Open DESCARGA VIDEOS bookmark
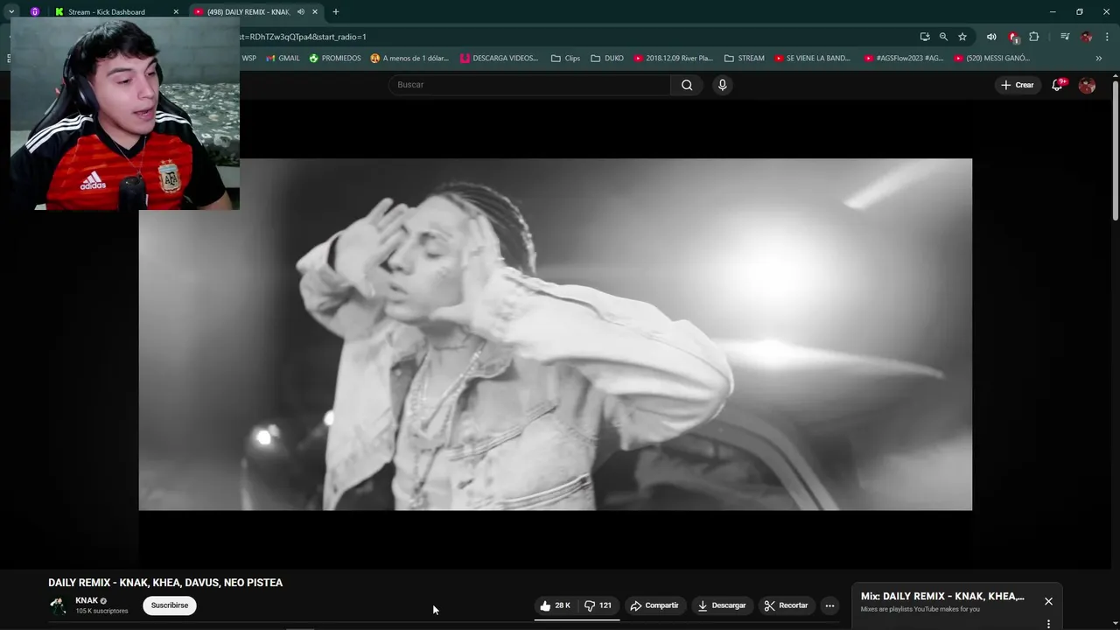This screenshot has width=1120, height=630. coord(500,59)
